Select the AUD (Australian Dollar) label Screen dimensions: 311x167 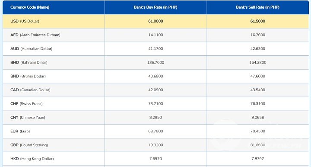(x=32, y=48)
